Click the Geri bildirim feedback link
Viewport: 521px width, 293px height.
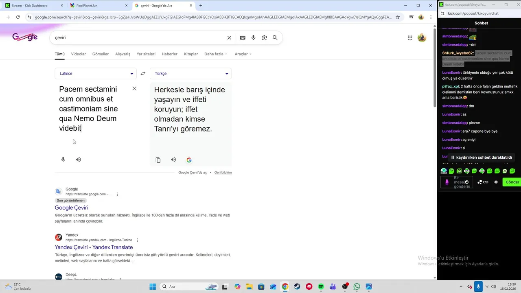tap(223, 173)
